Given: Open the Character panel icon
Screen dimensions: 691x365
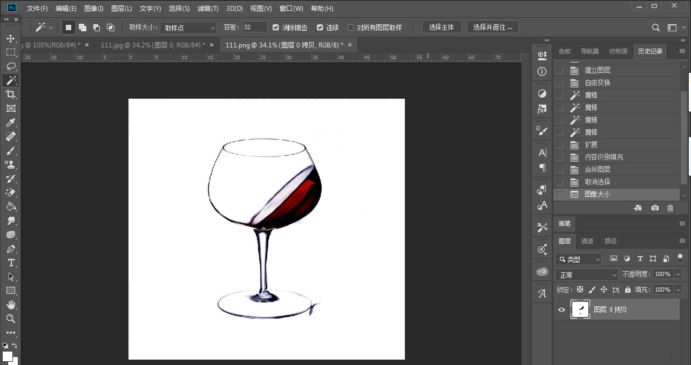Looking at the screenshot, I should [x=543, y=153].
